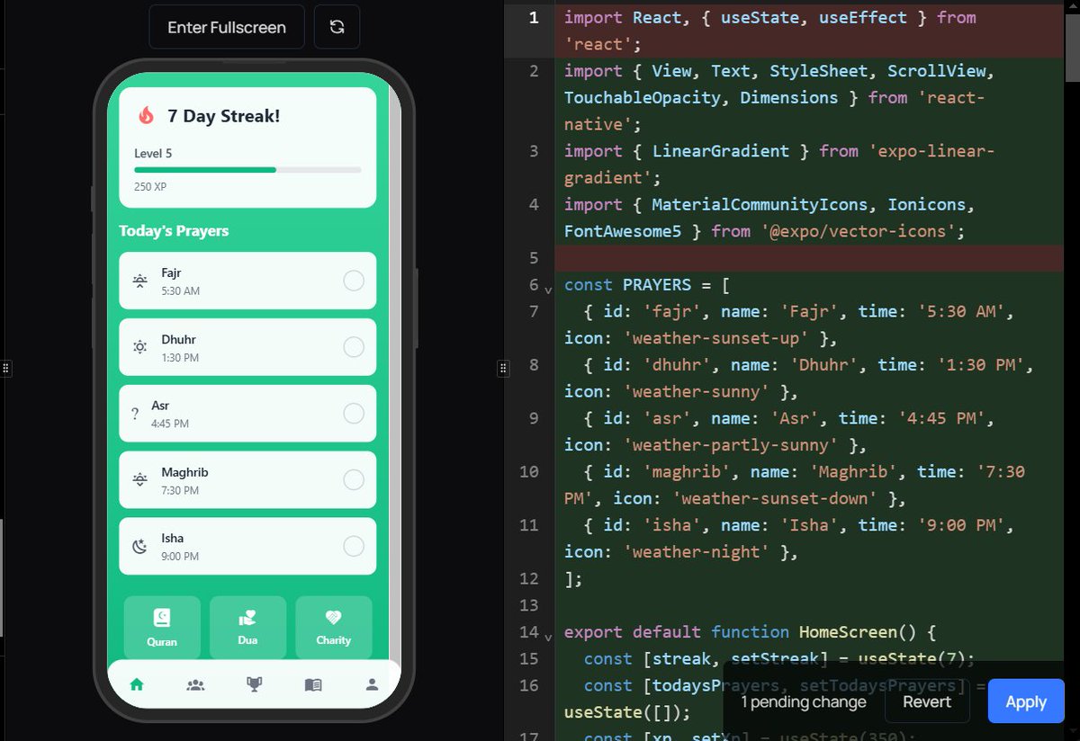The width and height of the screenshot is (1080, 741).
Task: Mark Isha prayer as completed
Action: [354, 546]
